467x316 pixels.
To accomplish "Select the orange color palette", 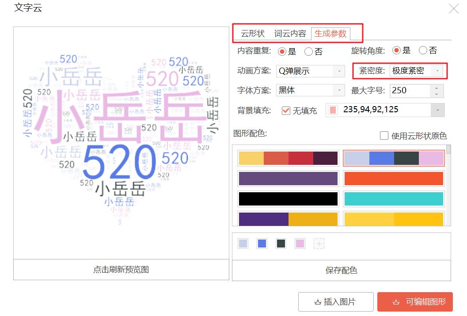I will [393, 179].
